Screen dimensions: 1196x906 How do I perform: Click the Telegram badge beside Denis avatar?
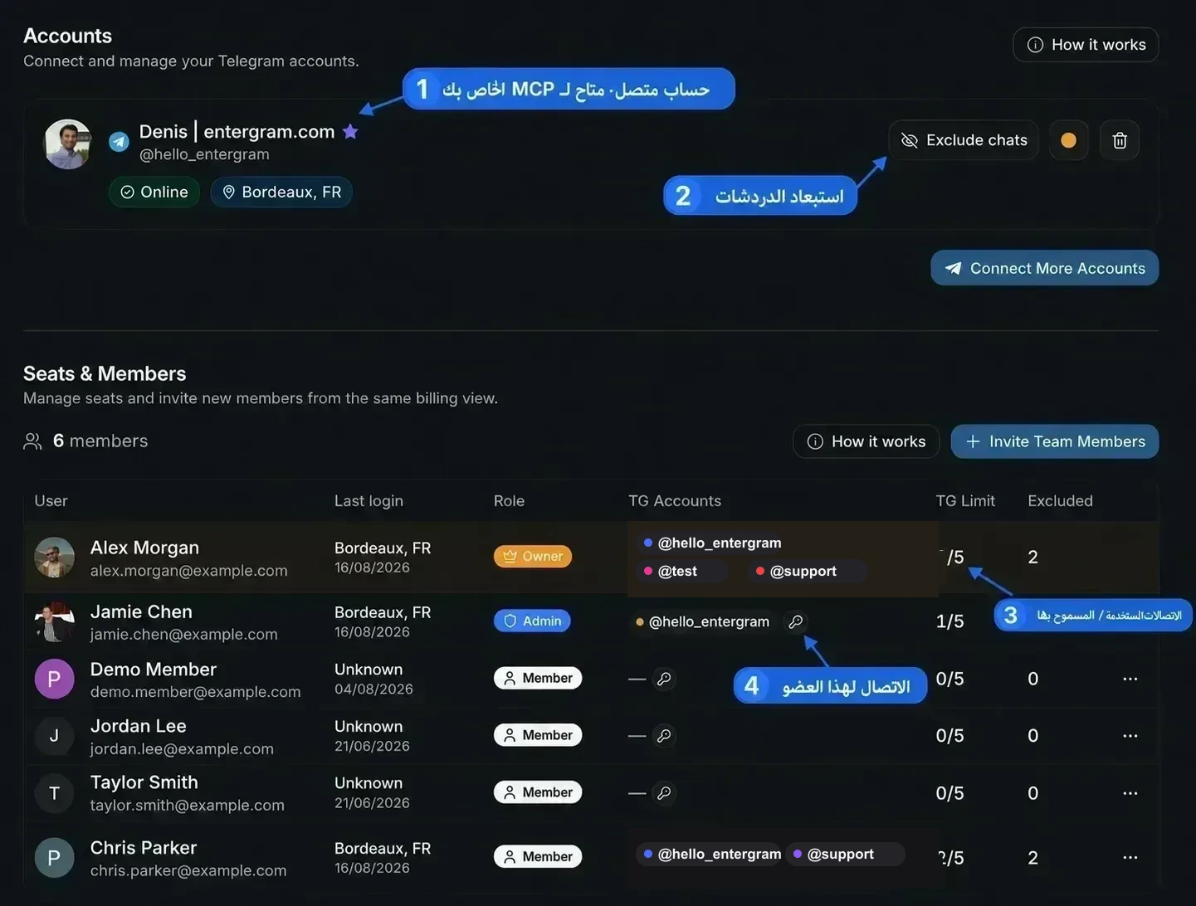pos(119,142)
